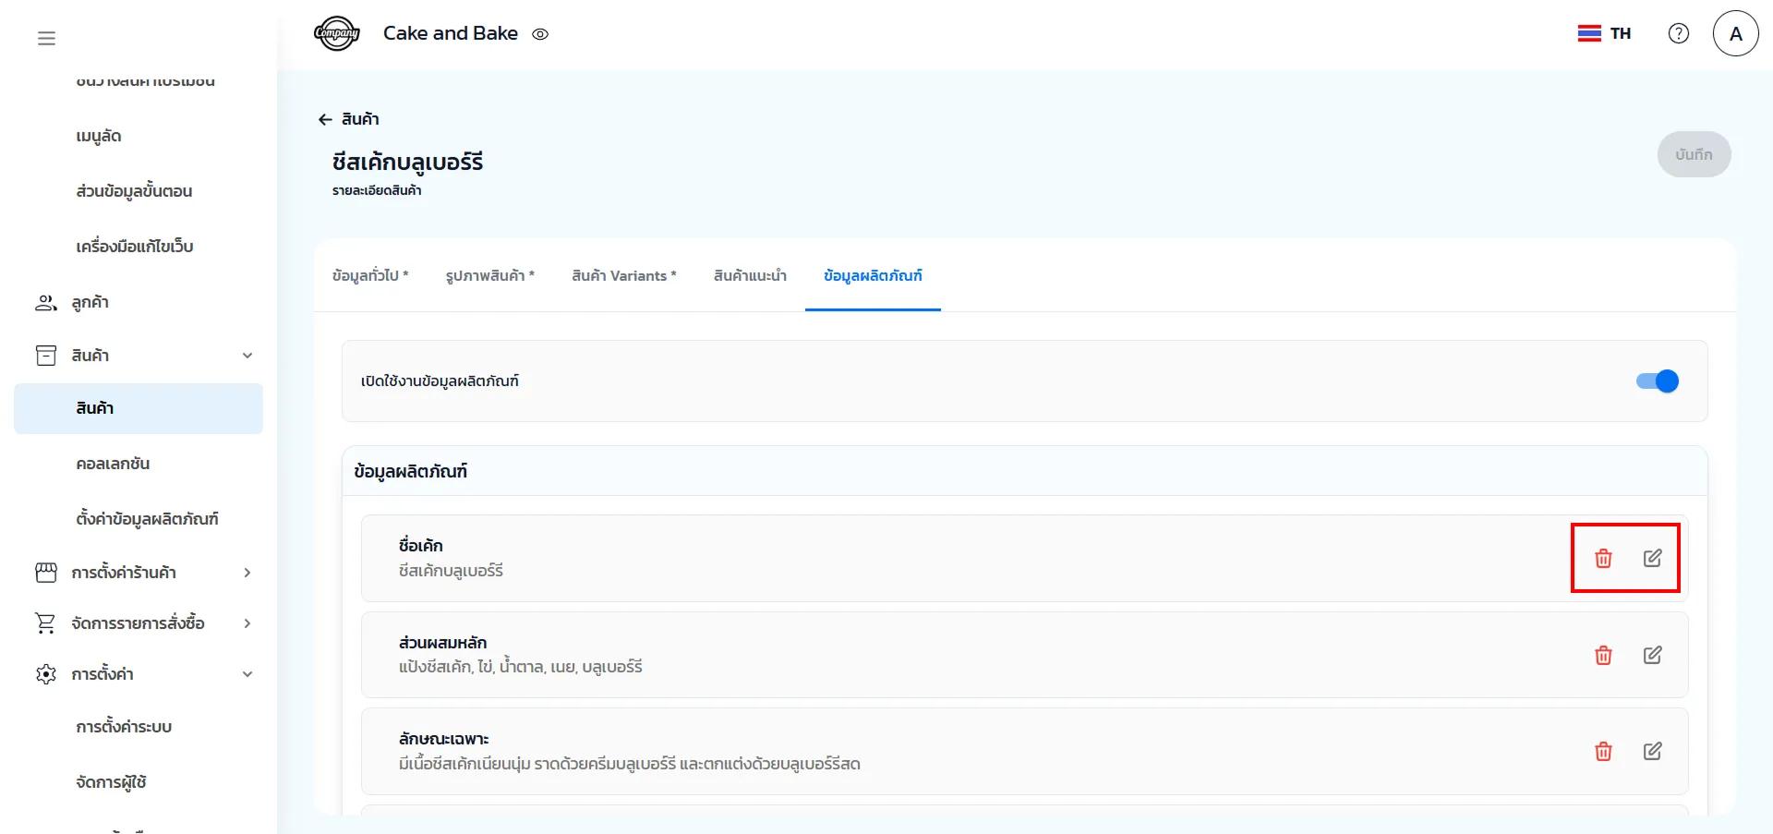Edit the ชื่อเค้ก product attribute
The height and width of the screenshot is (834, 1773).
pyautogui.click(x=1652, y=559)
